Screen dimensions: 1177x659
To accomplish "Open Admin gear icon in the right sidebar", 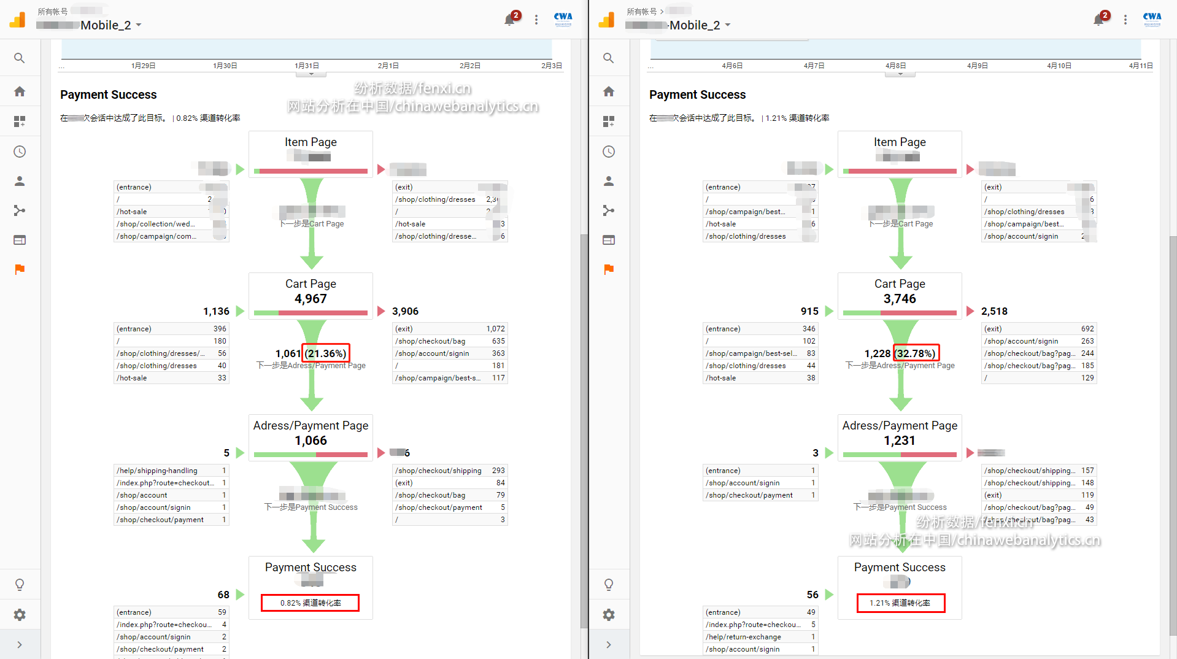I will click(608, 615).
